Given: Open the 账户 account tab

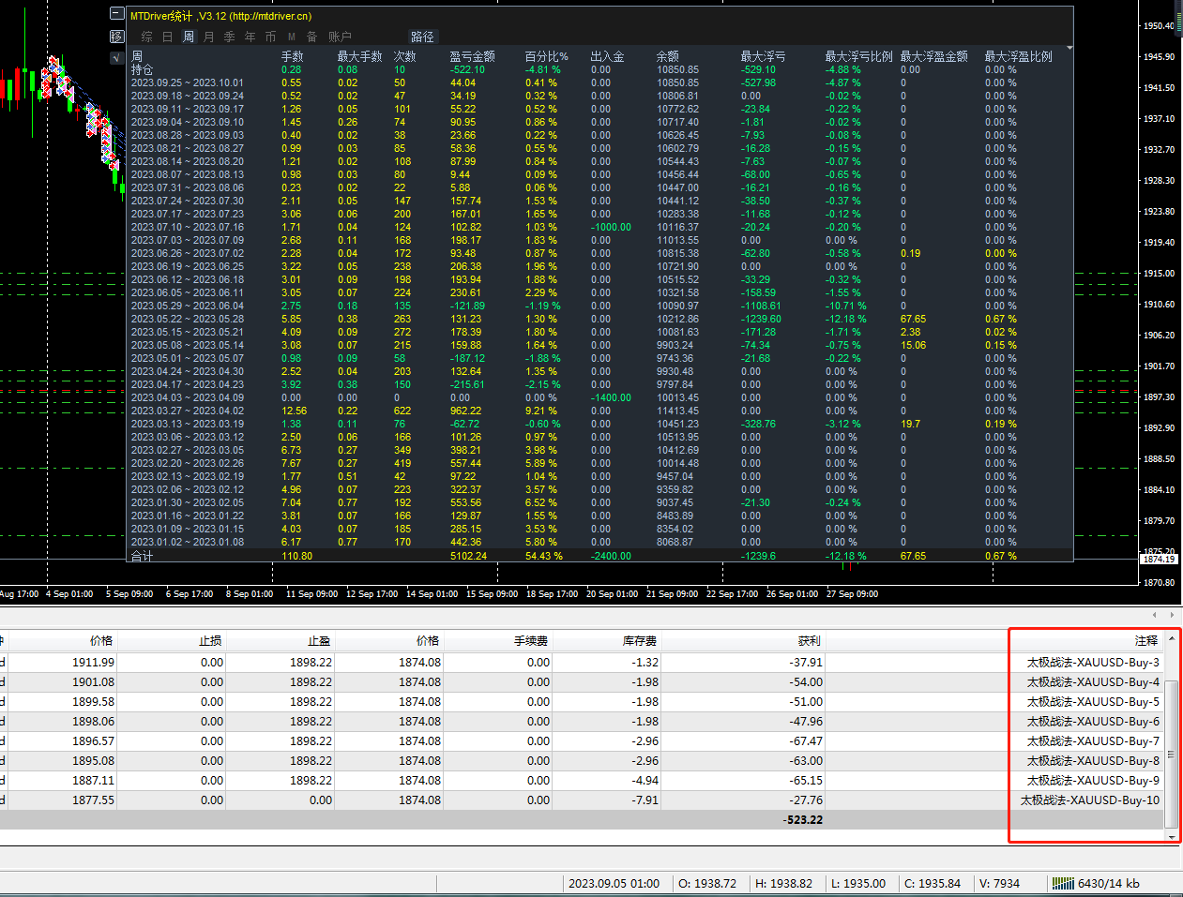Looking at the screenshot, I should 340,37.
